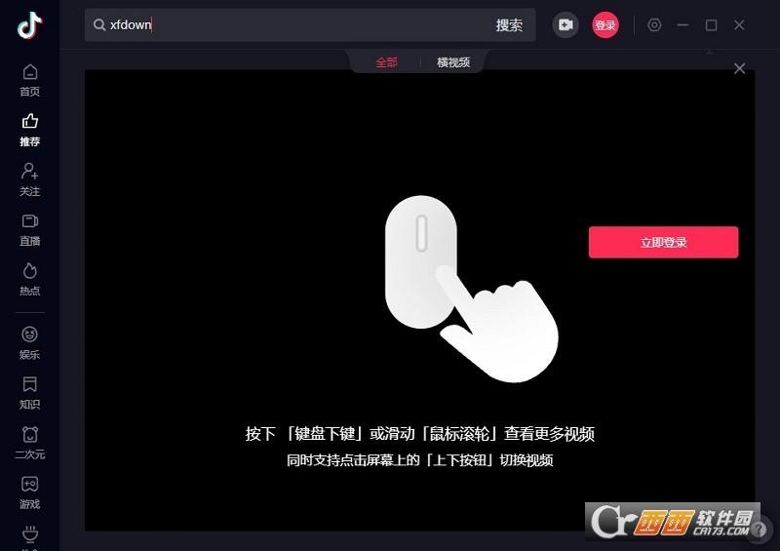Click the round red 登录 button
Viewport: 780px width, 551px height.
605,25
